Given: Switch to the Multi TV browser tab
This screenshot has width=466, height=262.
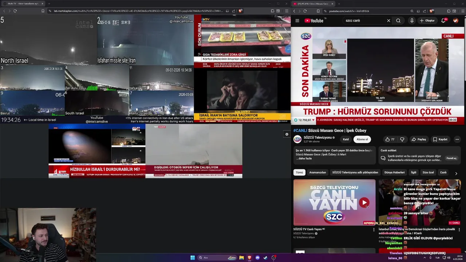Looking at the screenshot, I should pyautogui.click(x=23, y=4).
